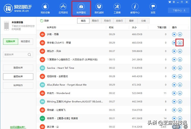Viewport: 191px width, 129px height.
Task: Click the green badge beside 若南寻
Action: pyautogui.click(x=42, y=118)
